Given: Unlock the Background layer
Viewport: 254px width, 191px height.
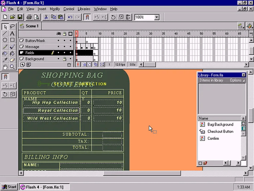Looking at the screenshot, I should (65, 59).
